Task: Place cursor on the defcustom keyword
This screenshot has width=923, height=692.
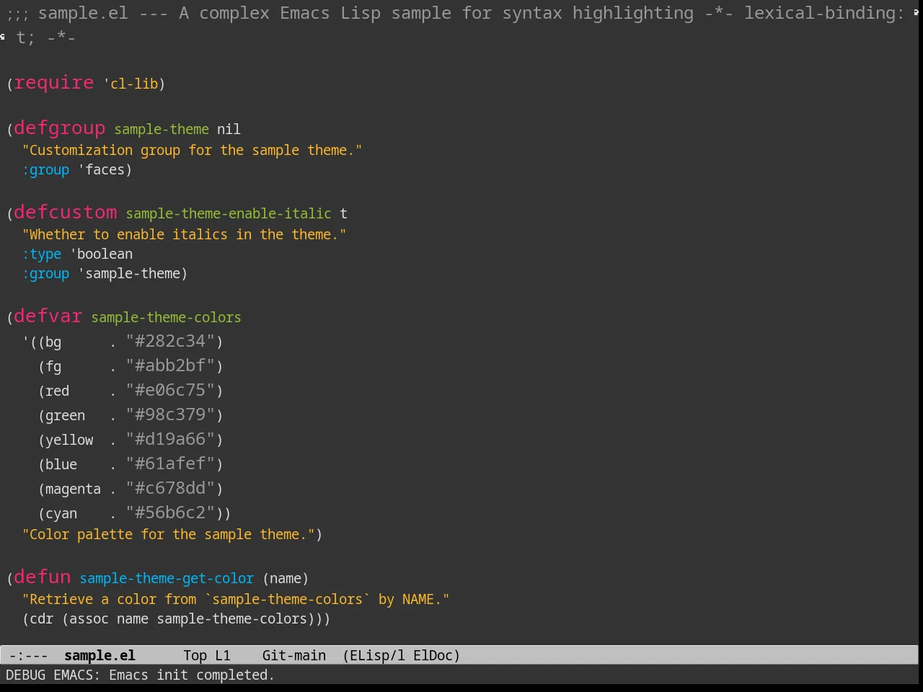Action: click(66, 213)
